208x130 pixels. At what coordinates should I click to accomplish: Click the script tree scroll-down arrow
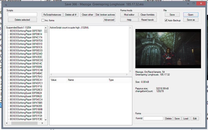coord(46,120)
